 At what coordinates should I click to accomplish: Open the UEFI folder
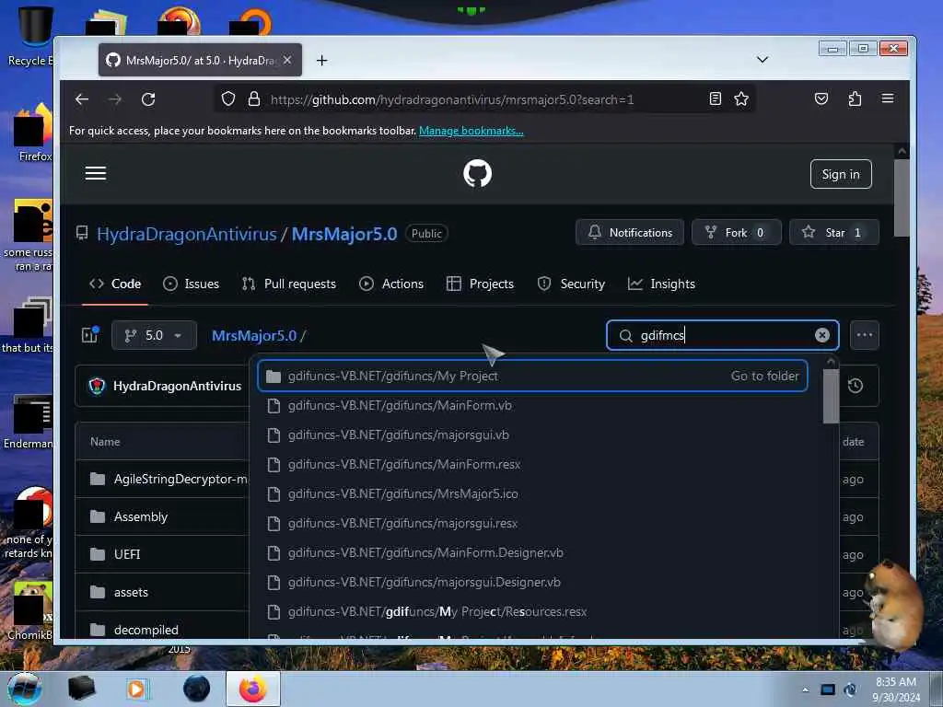click(x=127, y=554)
